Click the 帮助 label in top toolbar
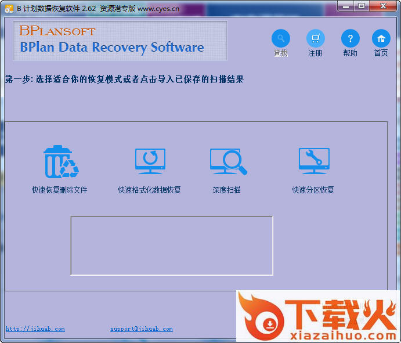Viewport: 401px width, 343px height. coord(350,53)
